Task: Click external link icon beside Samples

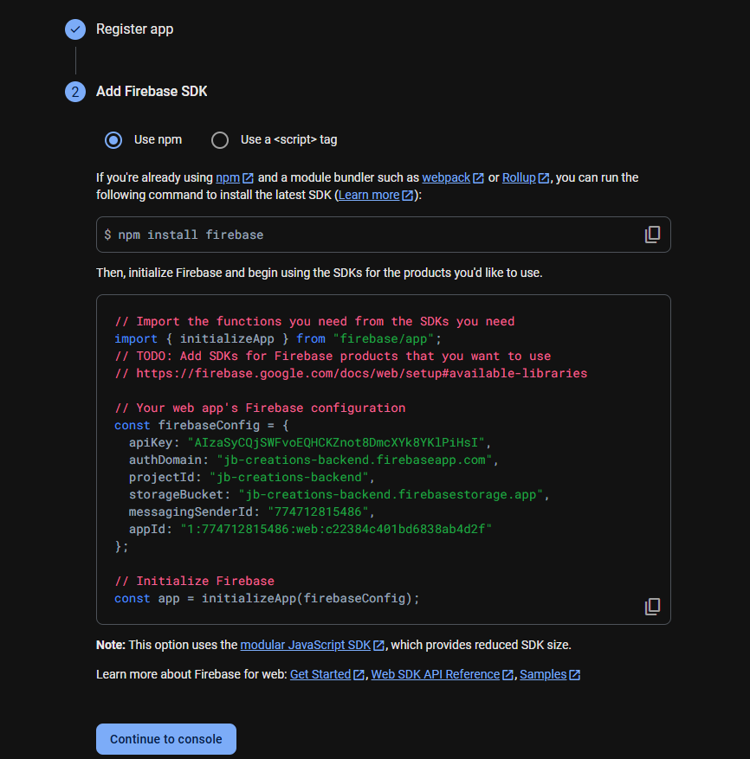Action: (574, 675)
